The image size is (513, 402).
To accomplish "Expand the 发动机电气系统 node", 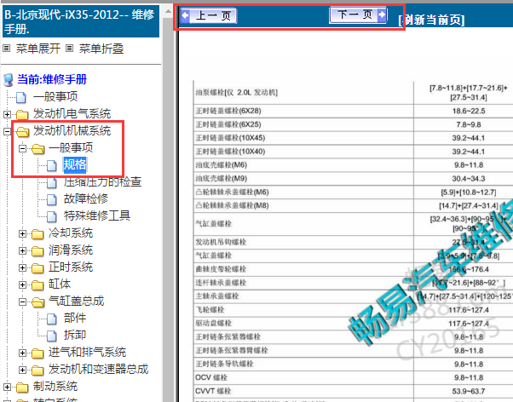I will [x=7, y=114].
